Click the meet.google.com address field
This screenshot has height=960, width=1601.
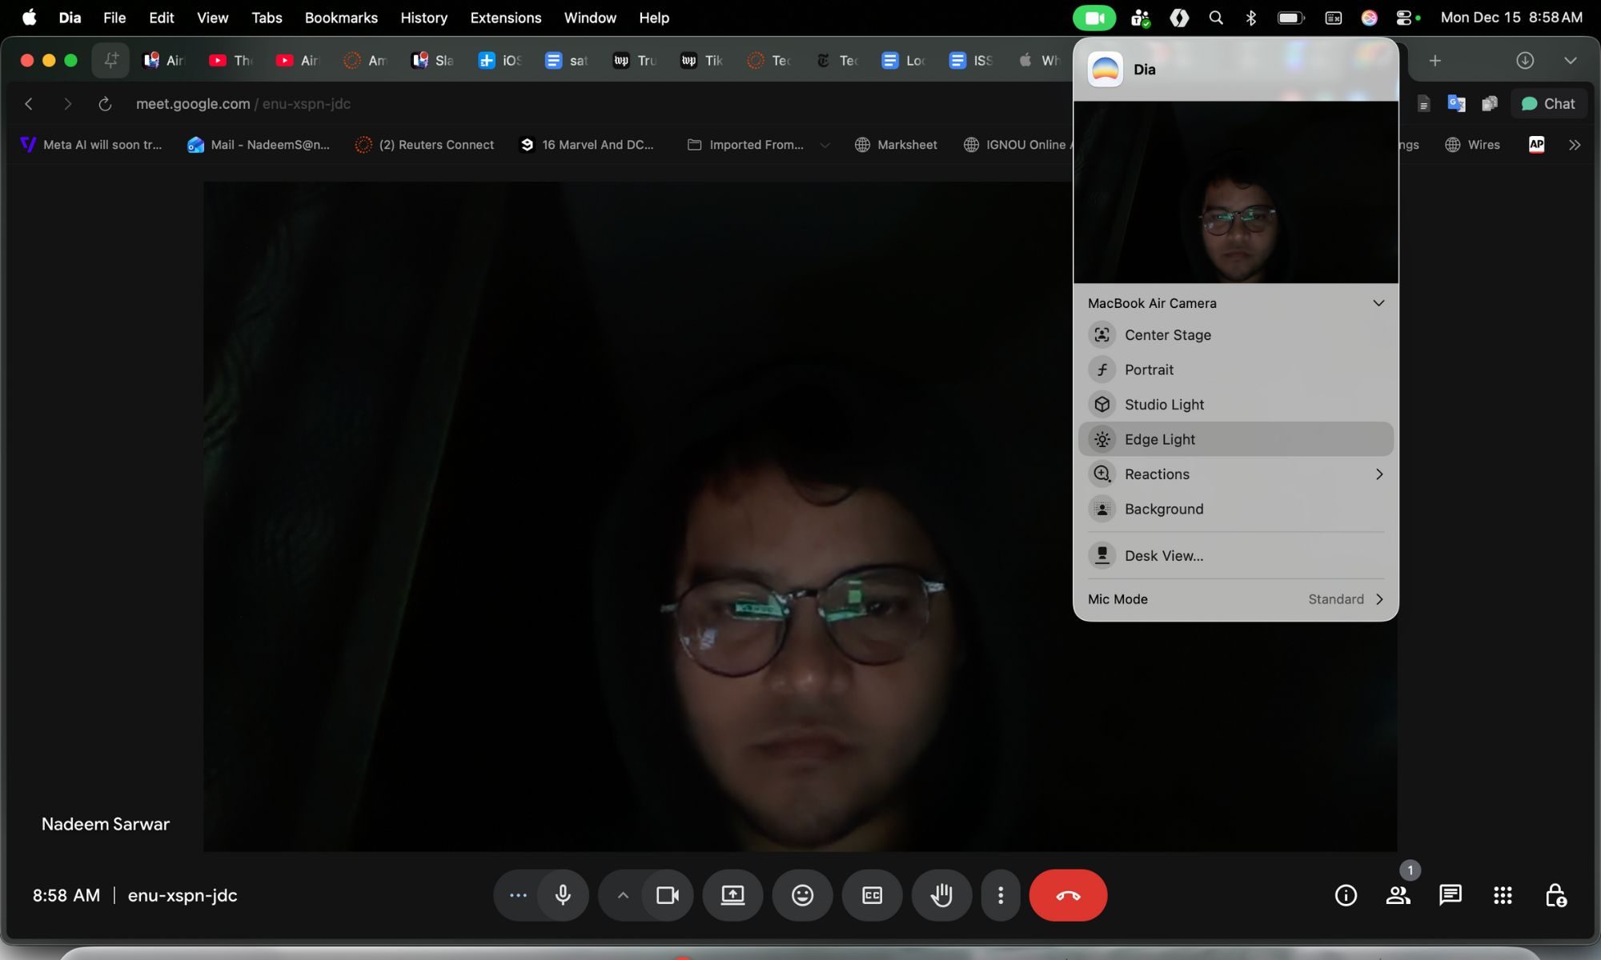(x=243, y=104)
